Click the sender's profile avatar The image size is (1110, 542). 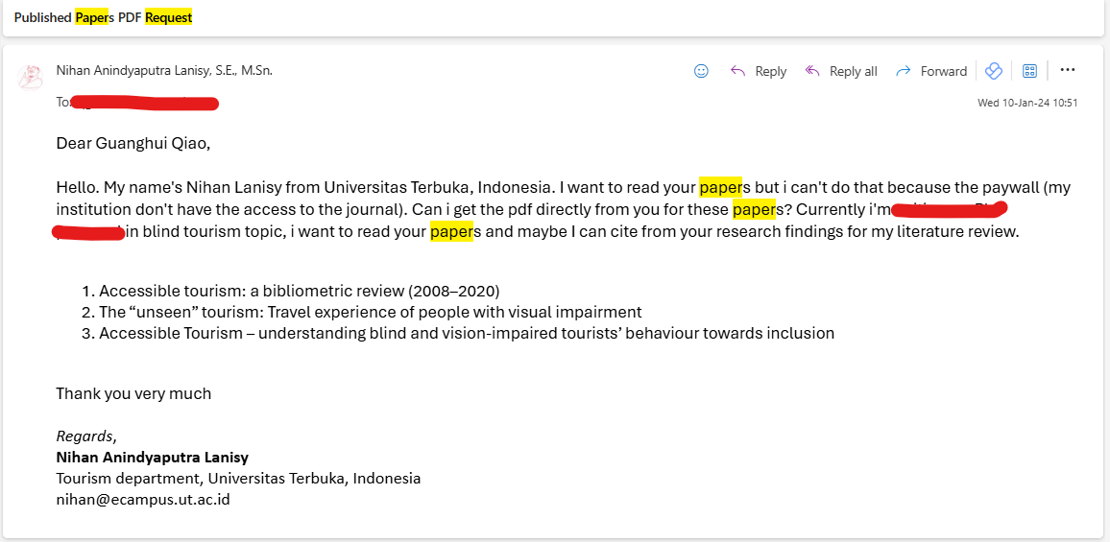click(31, 77)
